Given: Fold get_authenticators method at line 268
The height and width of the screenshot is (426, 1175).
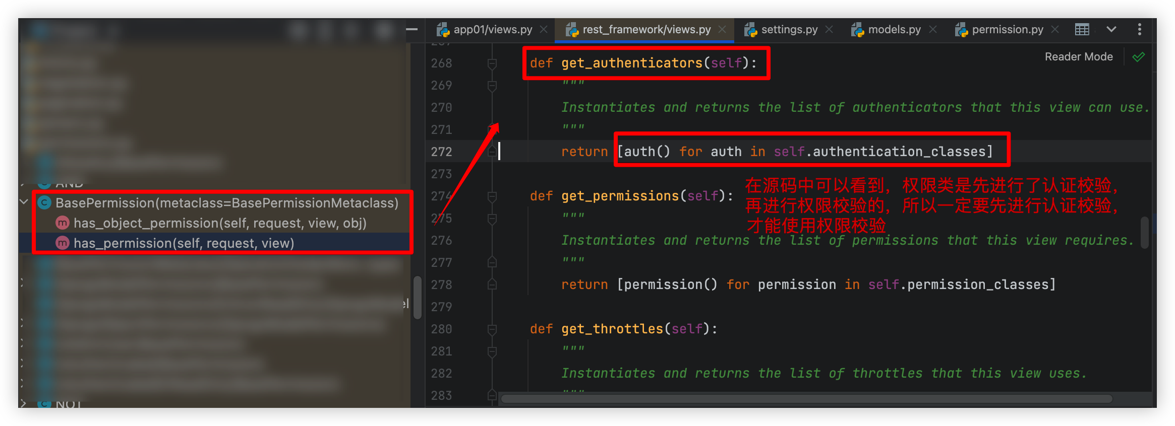Looking at the screenshot, I should (492, 63).
